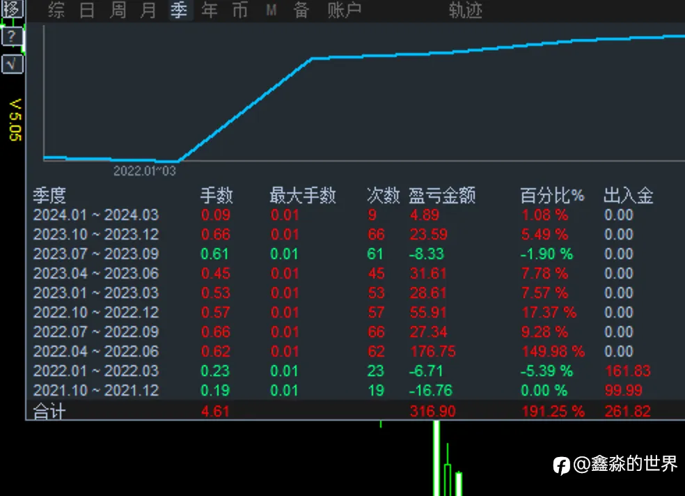
Task: Click the 盈亏金额 column header
Action: [x=442, y=195]
